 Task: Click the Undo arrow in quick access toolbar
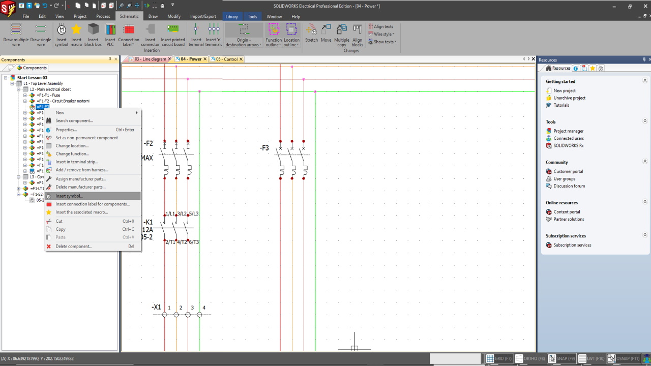click(x=45, y=6)
